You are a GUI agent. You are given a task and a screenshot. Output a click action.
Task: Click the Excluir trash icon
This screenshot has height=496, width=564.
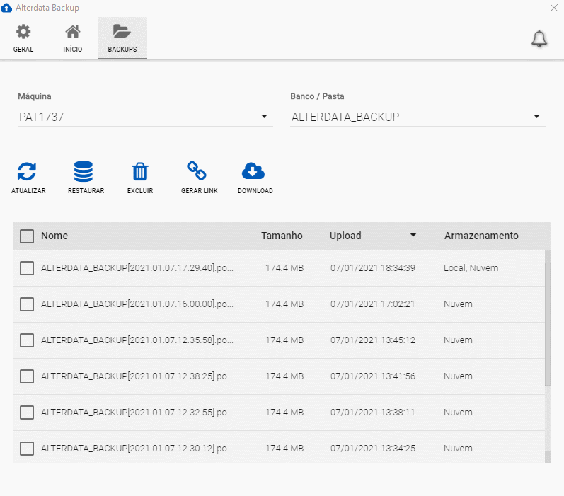(x=140, y=171)
